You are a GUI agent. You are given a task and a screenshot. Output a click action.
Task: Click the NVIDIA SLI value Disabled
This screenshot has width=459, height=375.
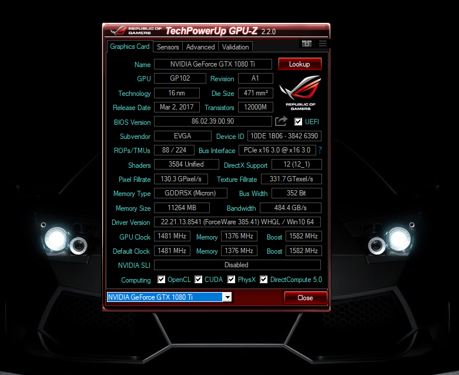237,265
